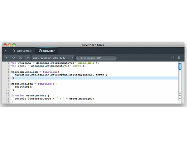Click the Step Out button
Screen dimensions: 187x148
(x=27, y=58)
